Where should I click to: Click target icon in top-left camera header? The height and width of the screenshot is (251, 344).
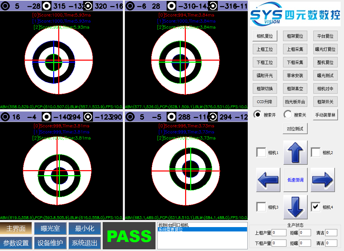point(6,5)
